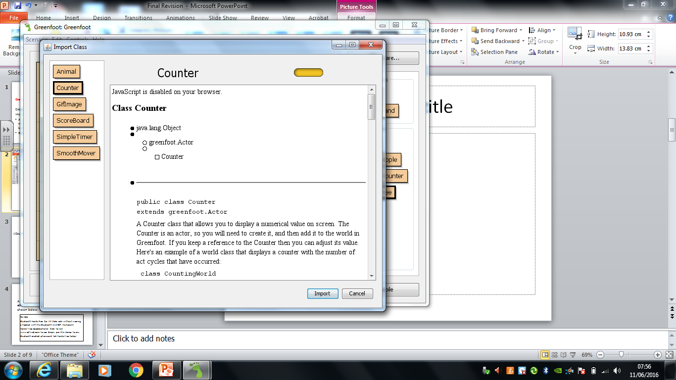This screenshot has width=676, height=380.
Task: Expand the Bring Forward dropdown arrow
Action: point(522,30)
